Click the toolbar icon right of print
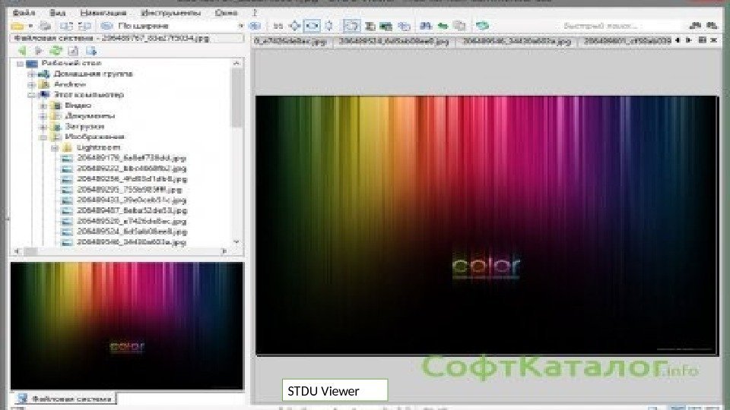 [x=66, y=26]
